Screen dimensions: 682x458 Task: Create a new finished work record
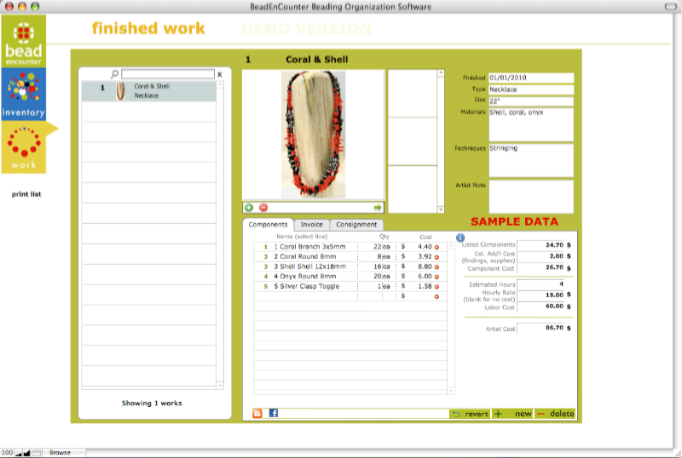[513, 414]
